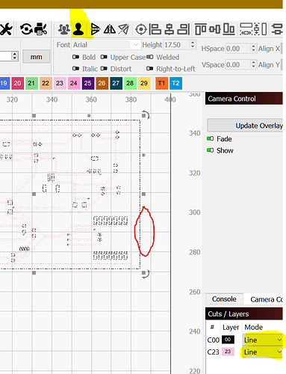Select the purple color swatch 25
The image size is (286, 374).
click(x=87, y=83)
